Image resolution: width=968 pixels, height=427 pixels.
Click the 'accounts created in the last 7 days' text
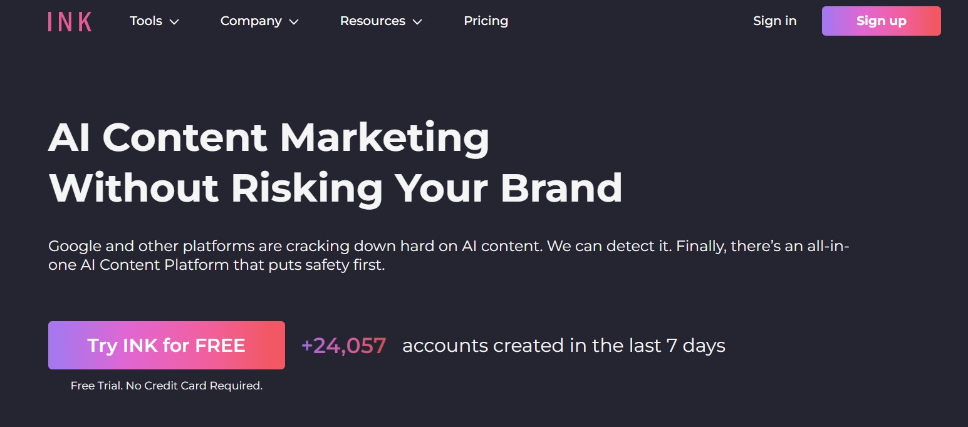point(564,346)
